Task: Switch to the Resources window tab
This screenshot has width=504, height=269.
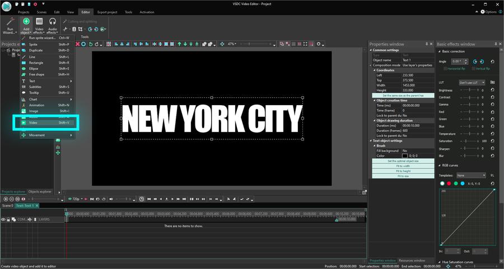Action: coord(412,261)
